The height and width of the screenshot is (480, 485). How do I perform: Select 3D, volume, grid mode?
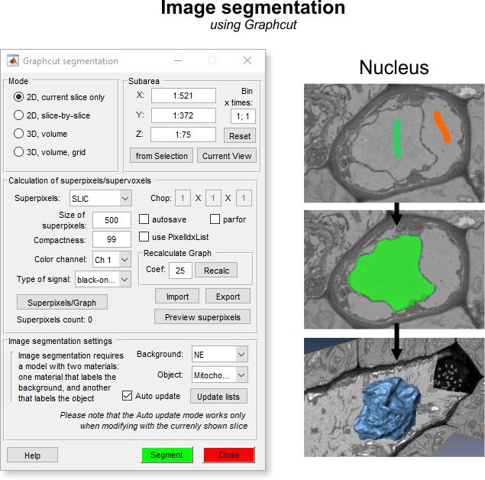pos(19,152)
